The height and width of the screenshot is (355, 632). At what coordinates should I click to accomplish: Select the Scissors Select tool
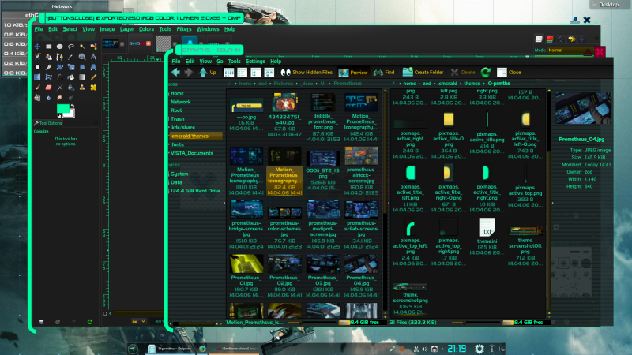point(37,57)
